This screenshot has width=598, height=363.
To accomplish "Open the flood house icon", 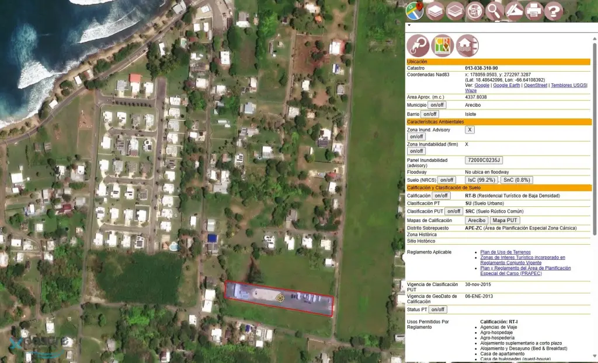I will 467,45.
